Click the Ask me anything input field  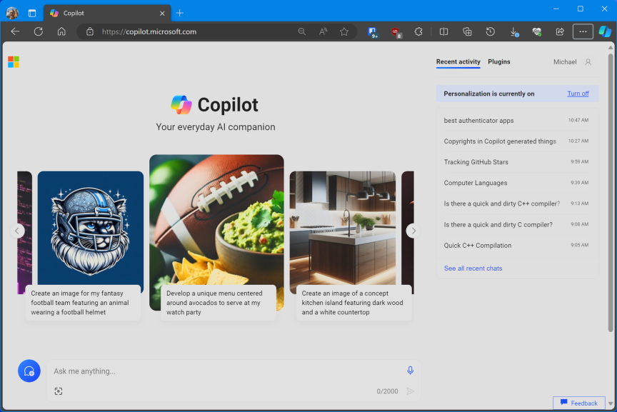click(179, 371)
